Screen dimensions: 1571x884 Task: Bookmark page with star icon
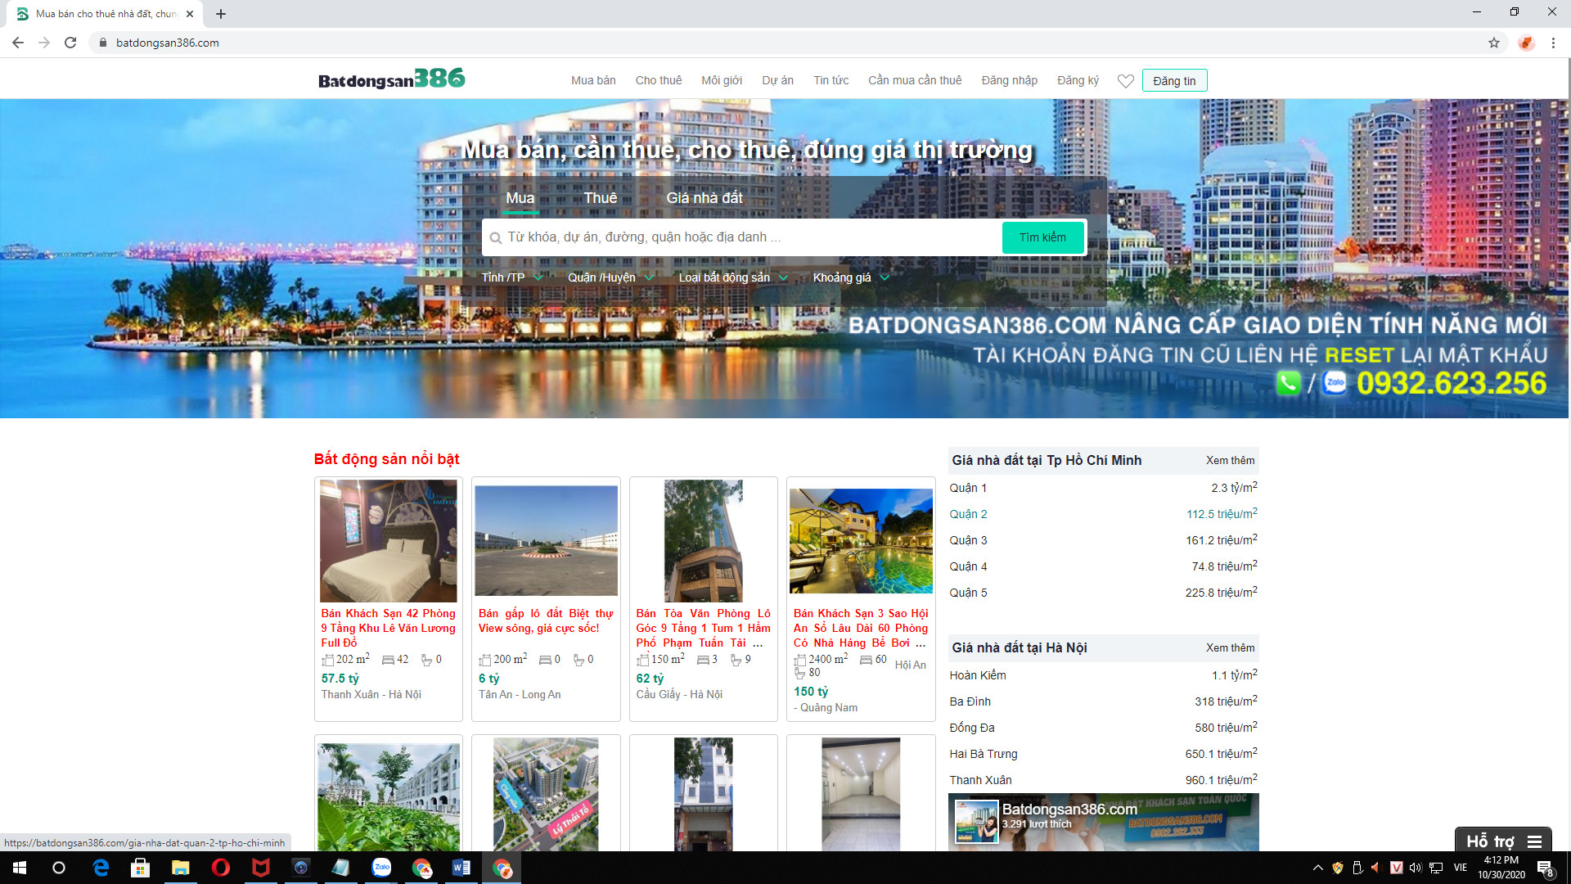[x=1494, y=43]
